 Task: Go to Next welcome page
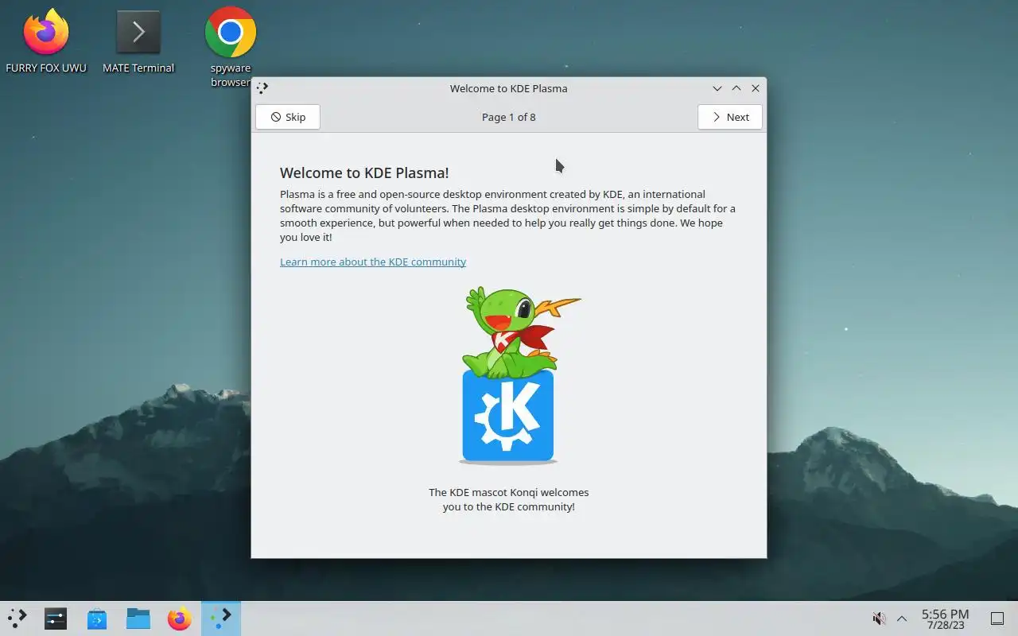pyautogui.click(x=729, y=117)
